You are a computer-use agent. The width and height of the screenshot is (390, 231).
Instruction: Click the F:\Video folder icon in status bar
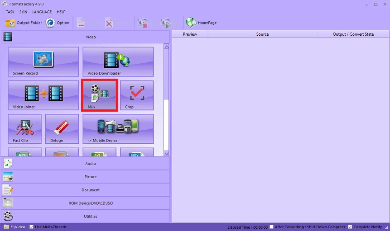click(6, 227)
